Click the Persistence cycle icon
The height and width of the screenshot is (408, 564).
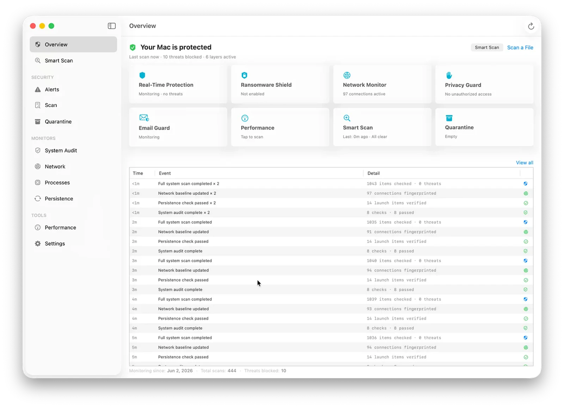tap(38, 199)
